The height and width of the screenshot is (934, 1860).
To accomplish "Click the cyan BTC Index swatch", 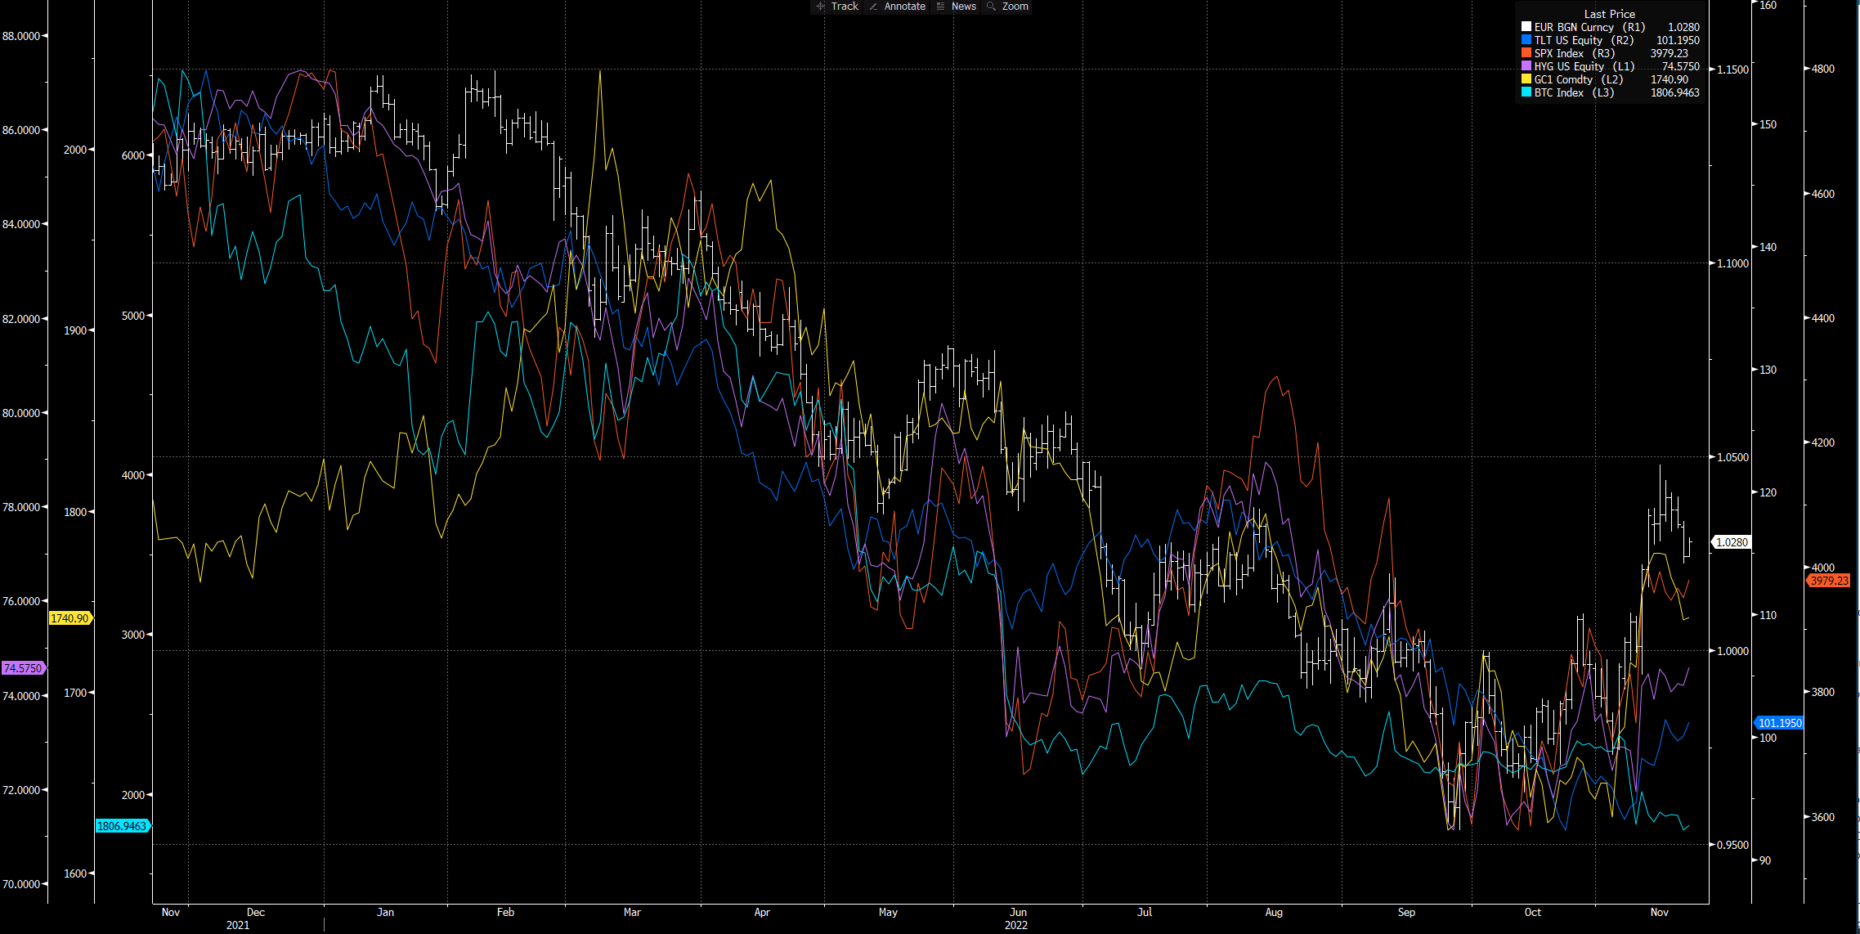I will tap(1526, 92).
